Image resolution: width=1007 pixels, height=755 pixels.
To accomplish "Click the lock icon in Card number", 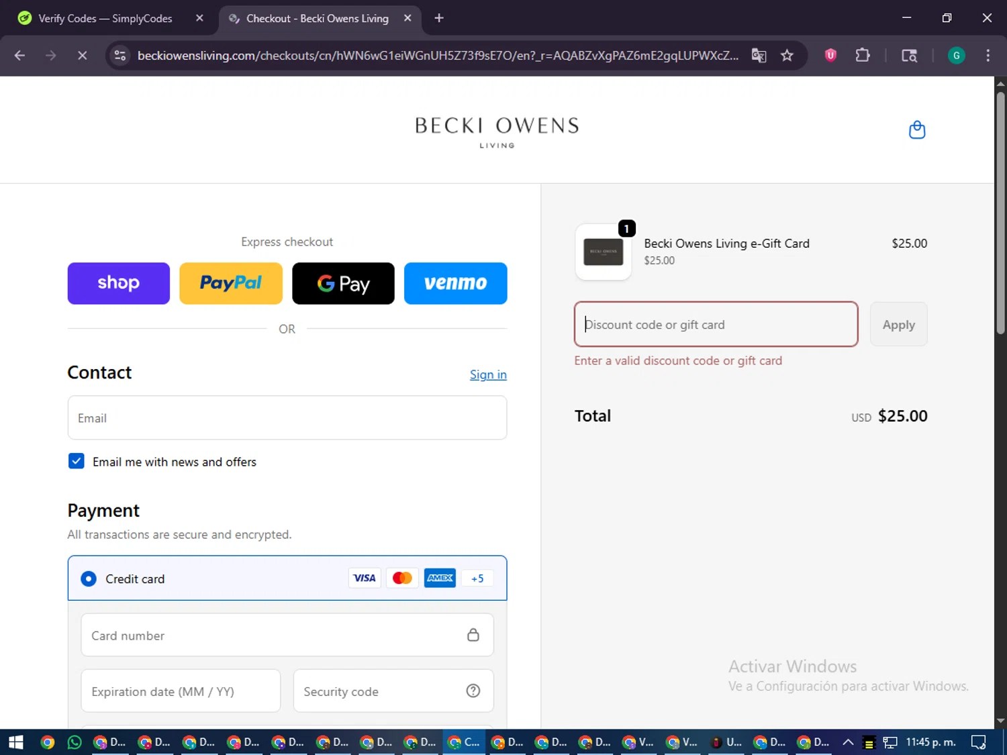I will click(x=473, y=635).
